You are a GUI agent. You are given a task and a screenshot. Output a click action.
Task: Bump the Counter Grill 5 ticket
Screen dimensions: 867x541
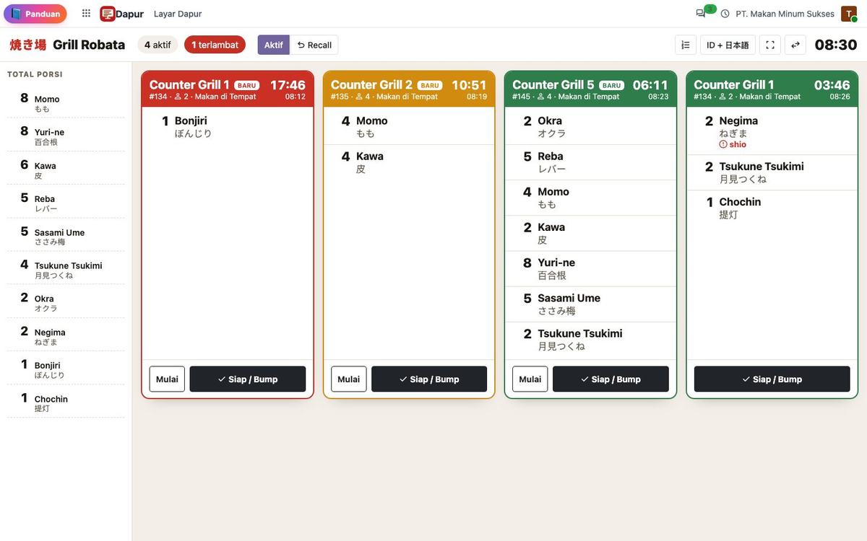tap(611, 379)
